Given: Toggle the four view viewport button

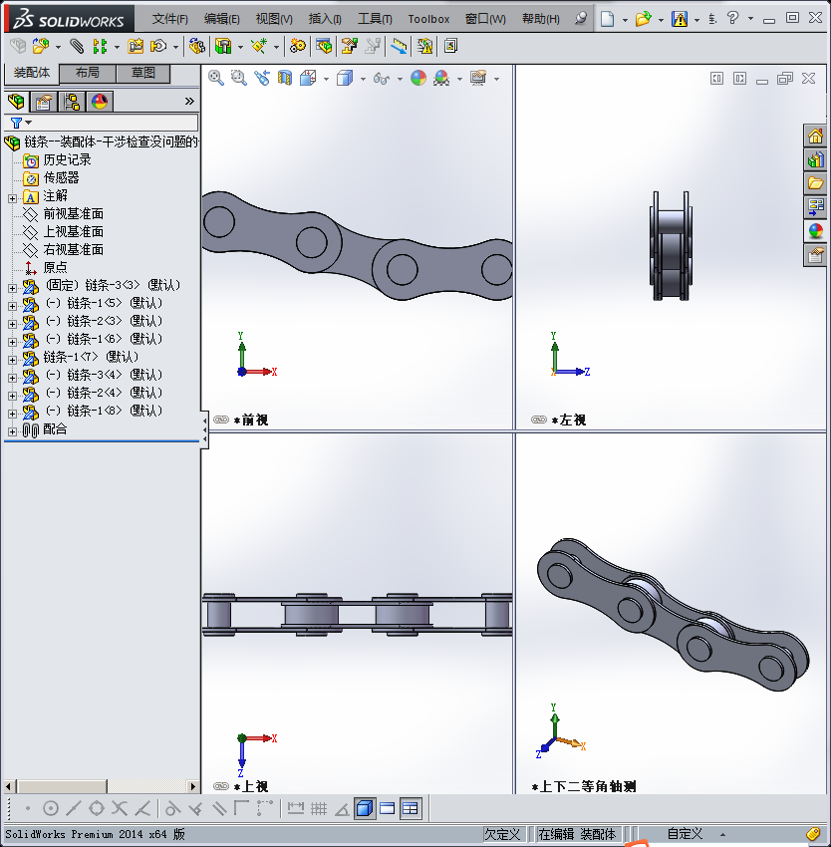Looking at the screenshot, I should click(411, 809).
